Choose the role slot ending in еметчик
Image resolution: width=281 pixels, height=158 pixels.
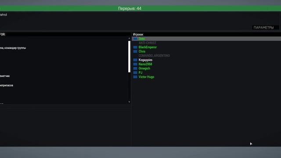[x=5, y=76]
